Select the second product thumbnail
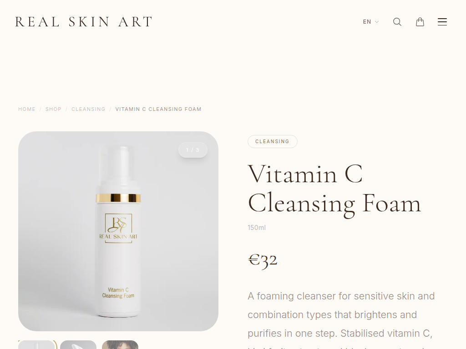Image resolution: width=466 pixels, height=349 pixels. (78, 345)
